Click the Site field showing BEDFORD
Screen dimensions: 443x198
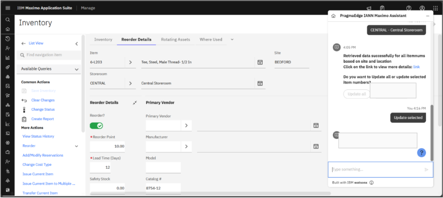coord(292,62)
